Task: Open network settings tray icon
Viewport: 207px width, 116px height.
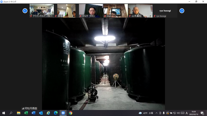Action: coord(175,113)
